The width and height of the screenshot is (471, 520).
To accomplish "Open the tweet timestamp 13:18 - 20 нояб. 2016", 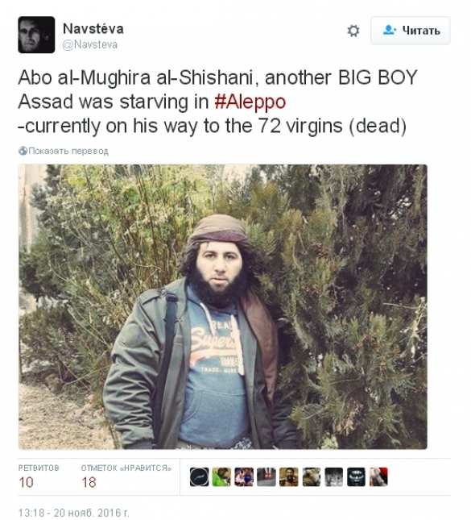I will pos(73,513).
